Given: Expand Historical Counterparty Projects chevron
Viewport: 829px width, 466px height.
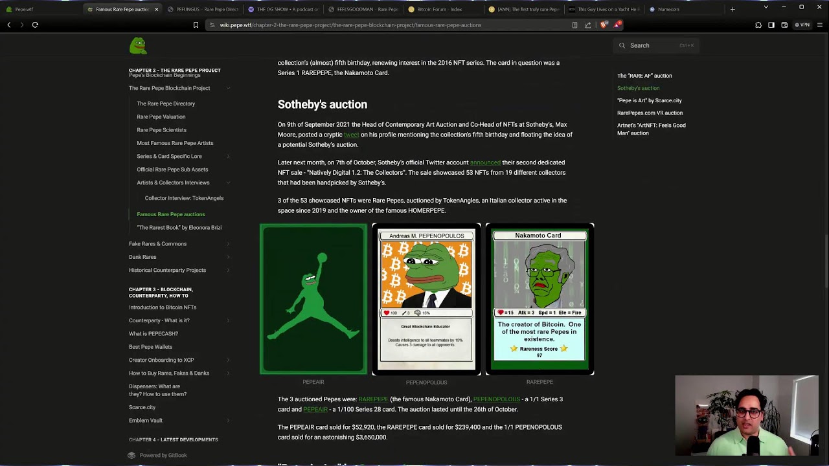Looking at the screenshot, I should [228, 270].
